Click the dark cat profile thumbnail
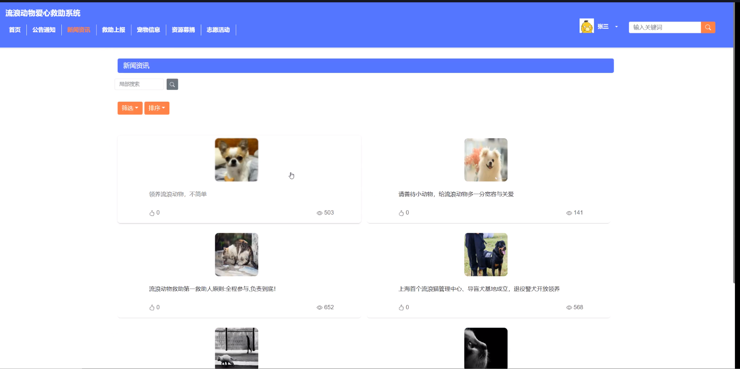This screenshot has height=369, width=740. (x=486, y=348)
